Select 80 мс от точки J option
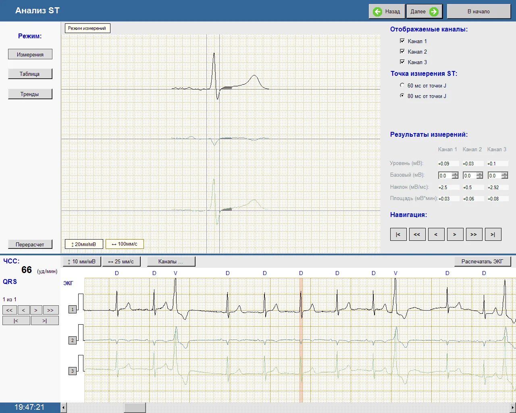Image resolution: width=516 pixels, height=413 pixels. tap(402, 96)
